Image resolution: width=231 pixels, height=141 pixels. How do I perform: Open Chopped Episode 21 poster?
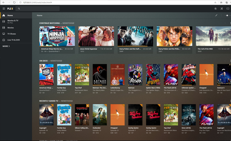click(118, 115)
